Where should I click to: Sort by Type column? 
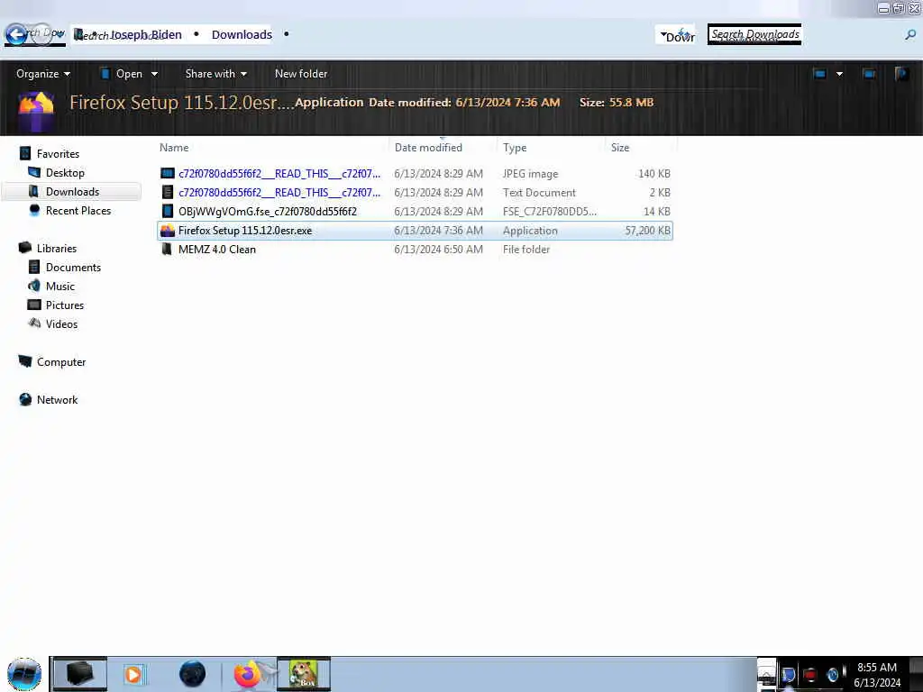(x=515, y=148)
